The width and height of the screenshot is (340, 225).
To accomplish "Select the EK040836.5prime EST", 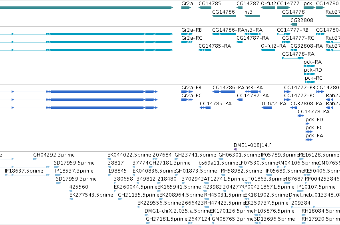I will click(x=134, y=175).
